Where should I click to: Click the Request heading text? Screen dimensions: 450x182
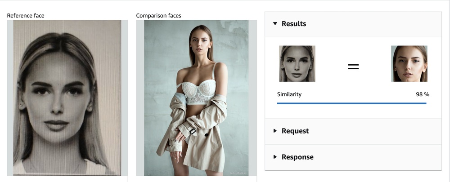[295, 131]
